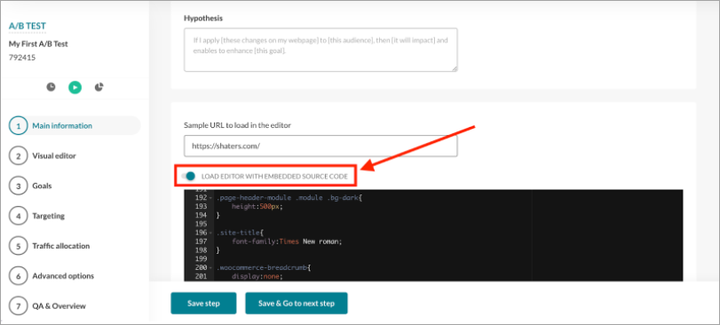Screen dimensions: 720x325
Task: Open the Traffic allocation step
Action: click(60, 246)
